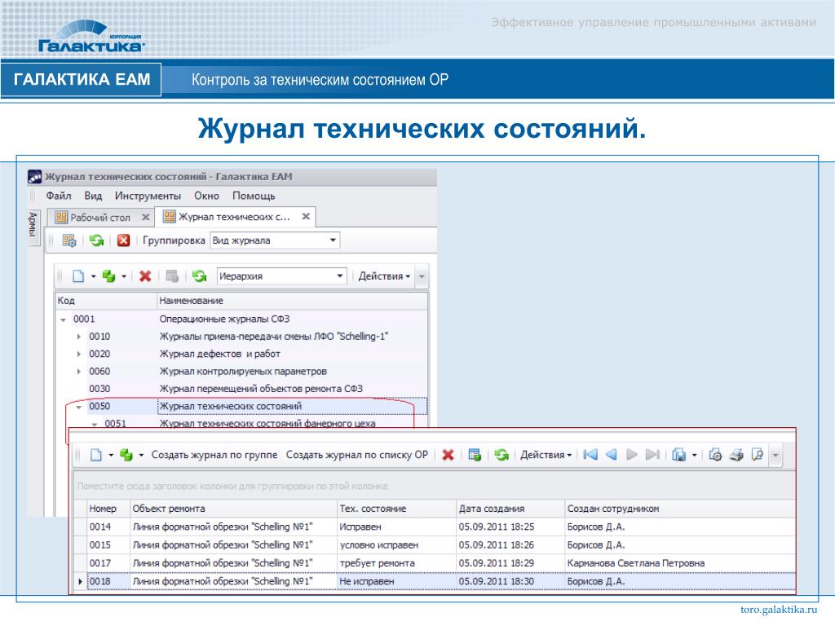Image resolution: width=835 pixels, height=626 pixels.
Task: Click the gray edit record icon in tree toolbar
Action: (x=172, y=276)
